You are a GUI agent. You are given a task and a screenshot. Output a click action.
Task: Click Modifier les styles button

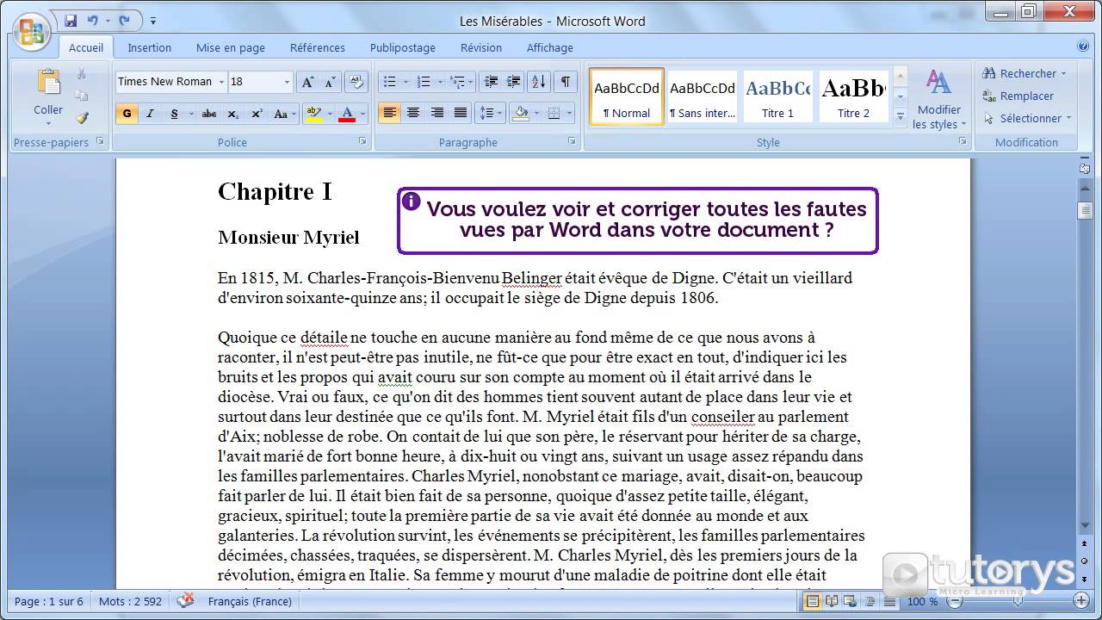(939, 99)
